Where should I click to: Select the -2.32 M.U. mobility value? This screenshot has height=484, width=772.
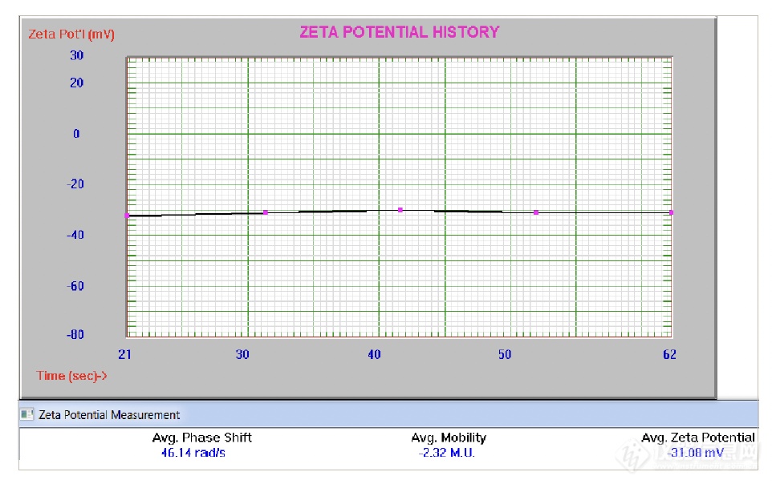(448, 453)
